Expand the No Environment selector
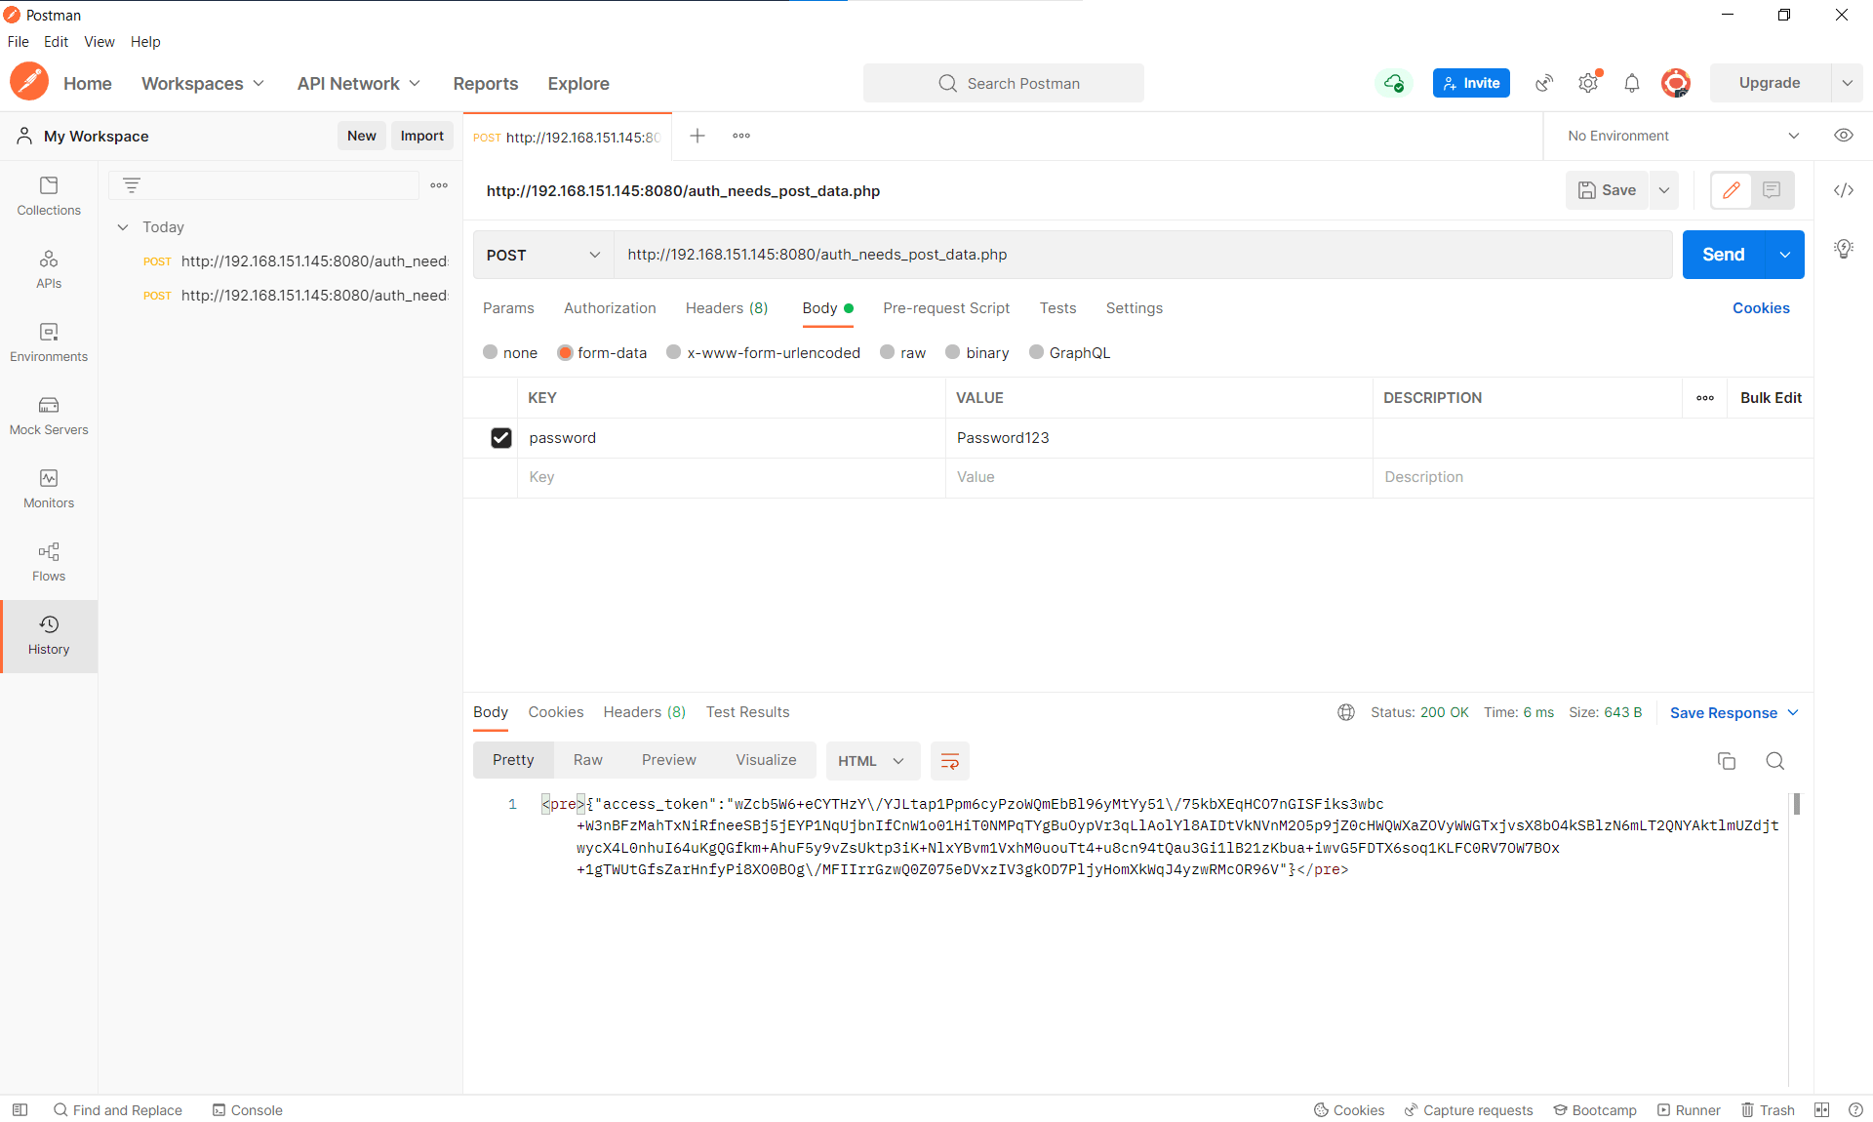This screenshot has height=1122, width=1873. (1683, 136)
